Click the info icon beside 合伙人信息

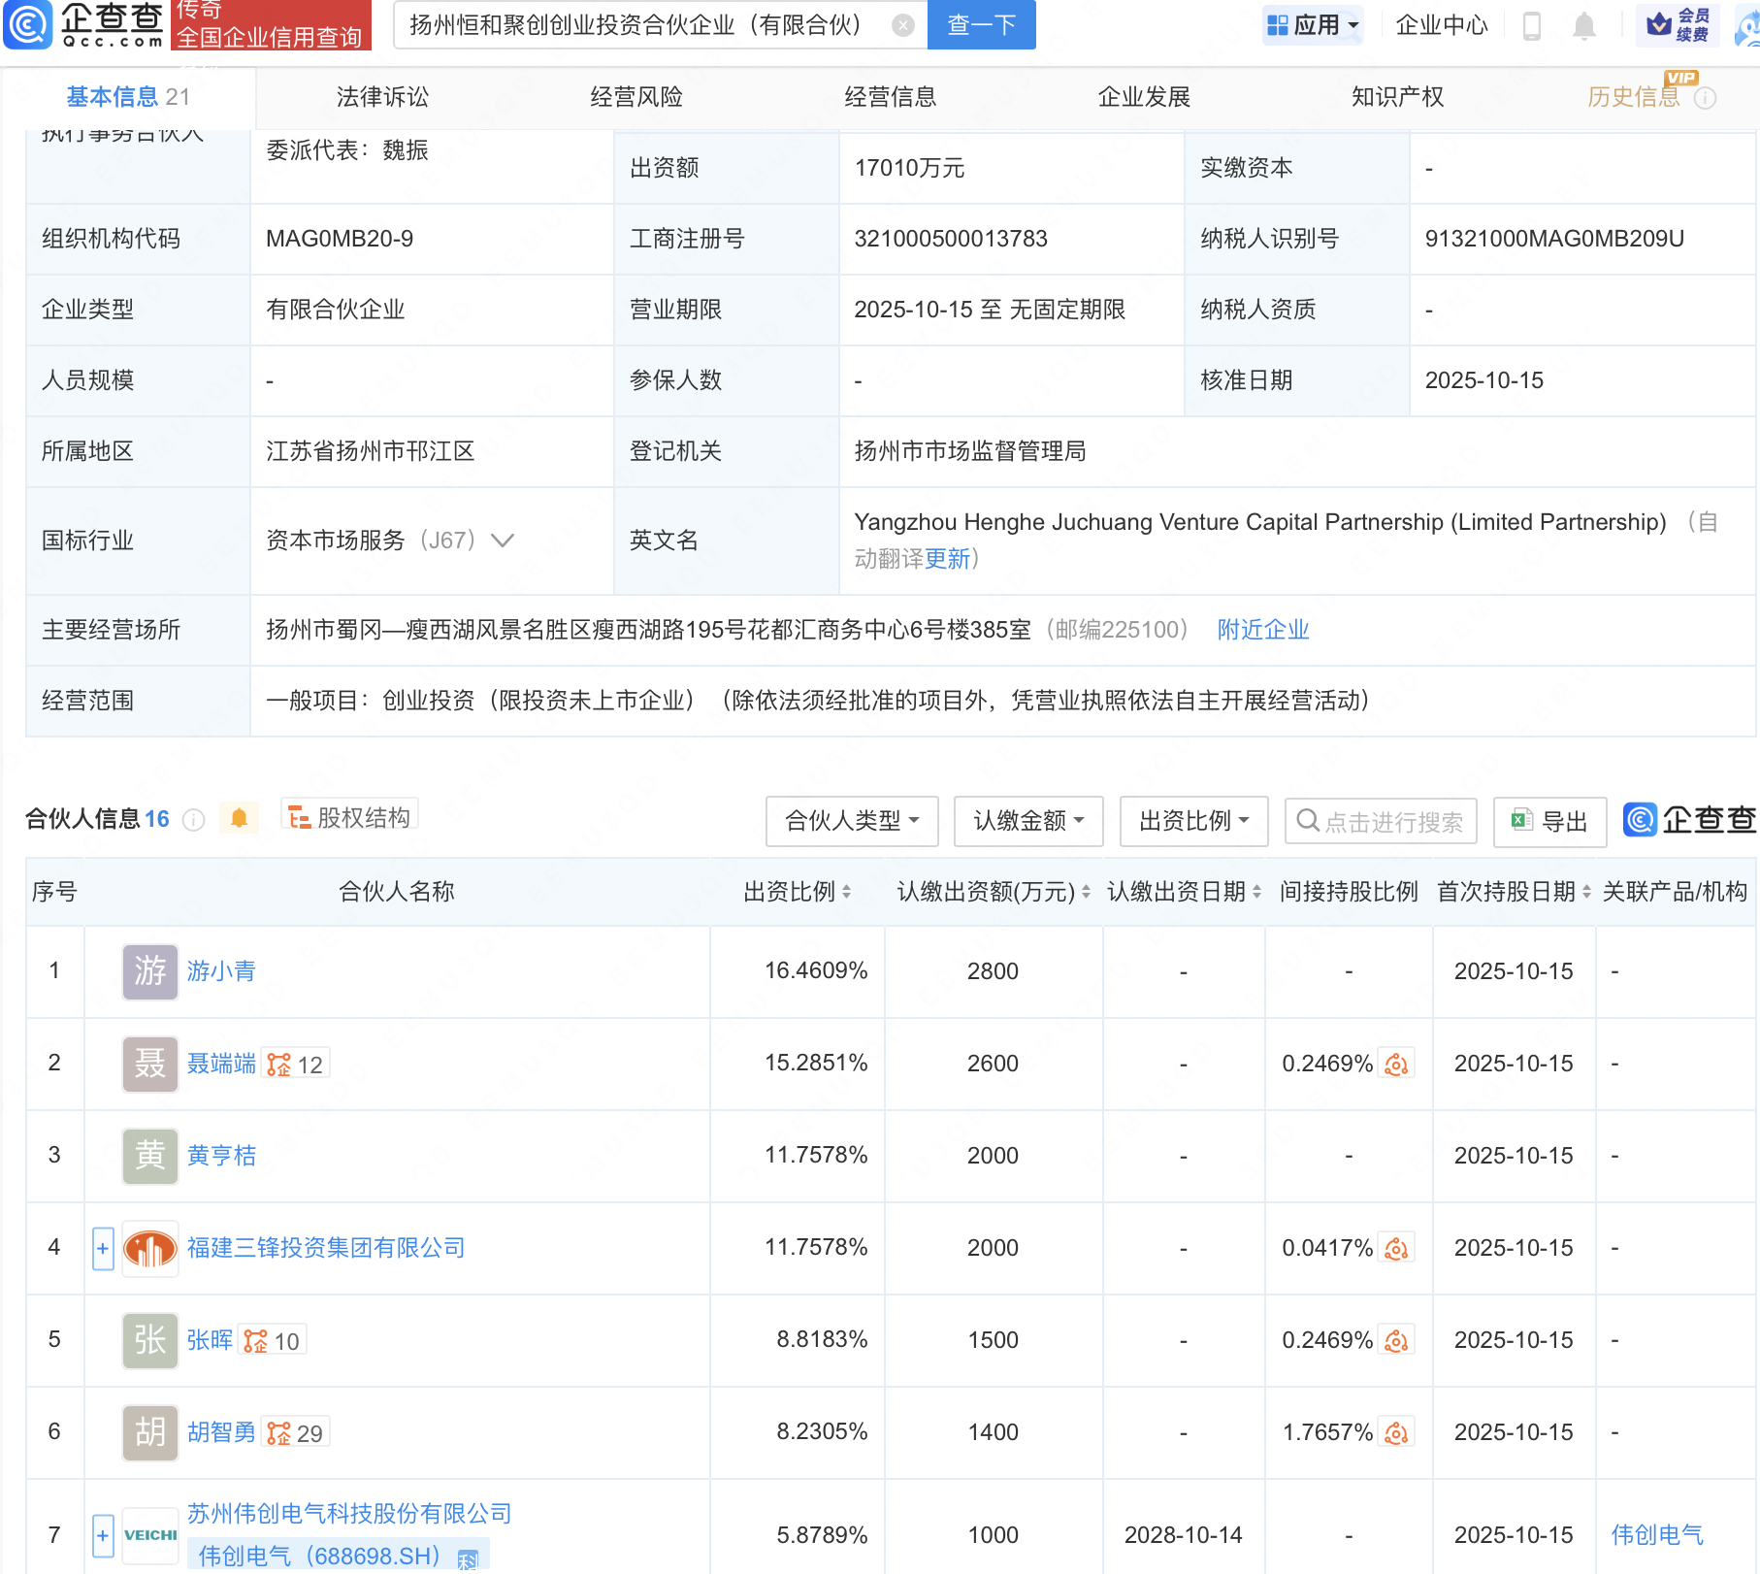click(x=194, y=820)
